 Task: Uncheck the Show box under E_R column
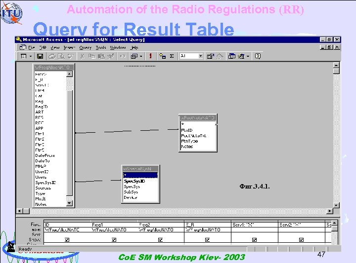click(207, 240)
